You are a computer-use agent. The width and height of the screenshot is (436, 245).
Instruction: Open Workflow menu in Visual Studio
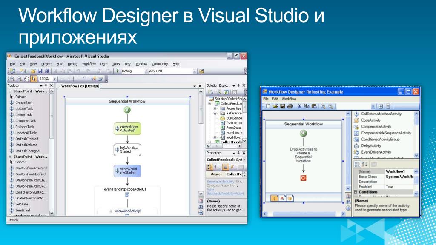(89, 64)
